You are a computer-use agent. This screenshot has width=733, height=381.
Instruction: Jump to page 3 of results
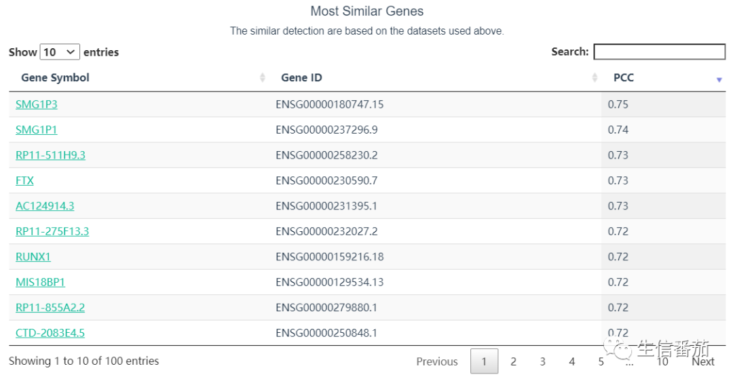point(542,361)
